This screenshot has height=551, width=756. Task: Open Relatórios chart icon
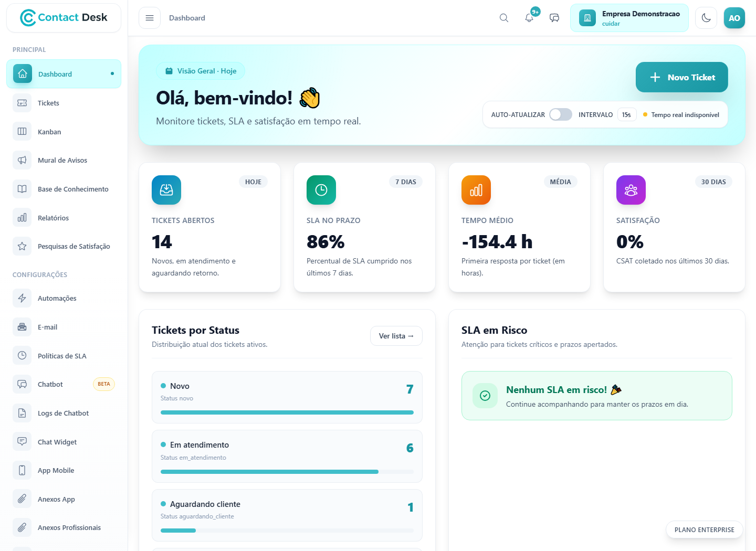[22, 217]
